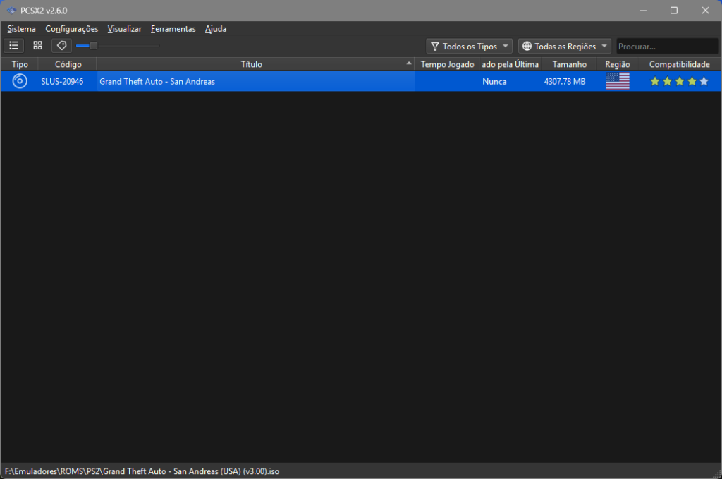Click the USA flag region icon
The width and height of the screenshot is (722, 479).
[x=617, y=81]
